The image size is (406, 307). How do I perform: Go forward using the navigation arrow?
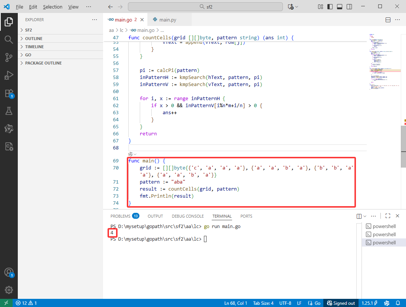tap(120, 7)
